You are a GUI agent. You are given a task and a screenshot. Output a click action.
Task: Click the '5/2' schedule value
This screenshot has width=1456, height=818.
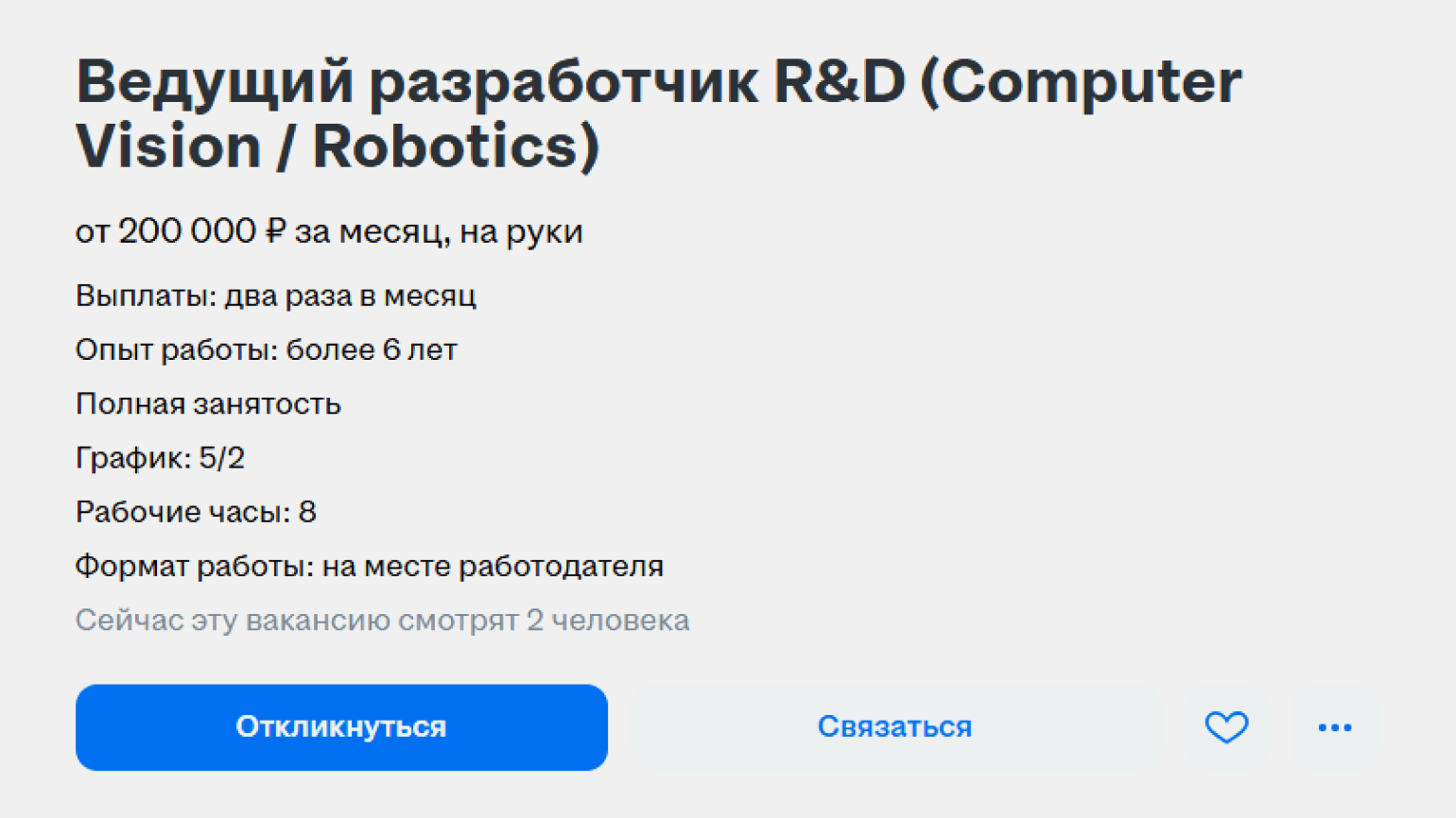pyautogui.click(x=222, y=458)
